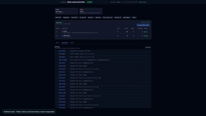Click the CORES column header
The height and width of the screenshot is (116, 206).
point(132,28)
